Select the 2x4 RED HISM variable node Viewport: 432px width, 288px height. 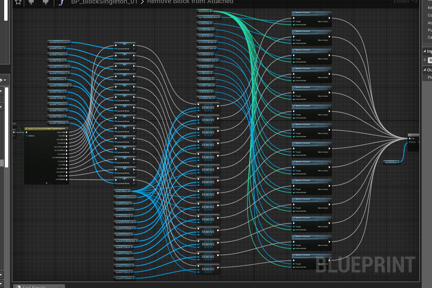(204, 23)
